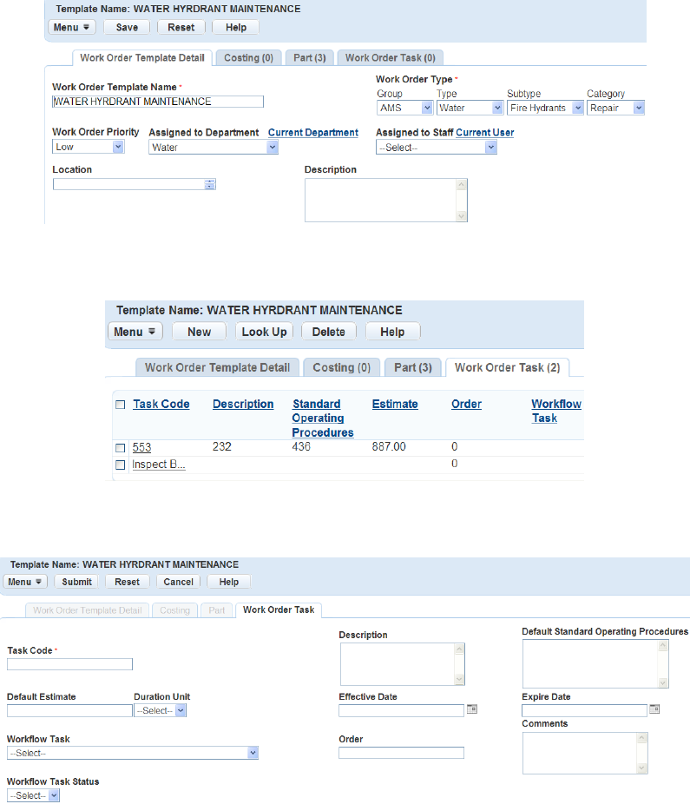Screen dimensions: 690x804
Task: Open calendar icon beside Effective Date
Action: click(x=472, y=709)
